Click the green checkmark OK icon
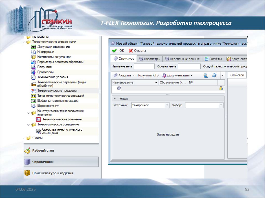The height and width of the screenshot is (198, 265). pyautogui.click(x=114, y=51)
